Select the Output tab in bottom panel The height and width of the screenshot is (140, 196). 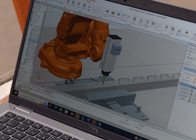click(x=42, y=87)
